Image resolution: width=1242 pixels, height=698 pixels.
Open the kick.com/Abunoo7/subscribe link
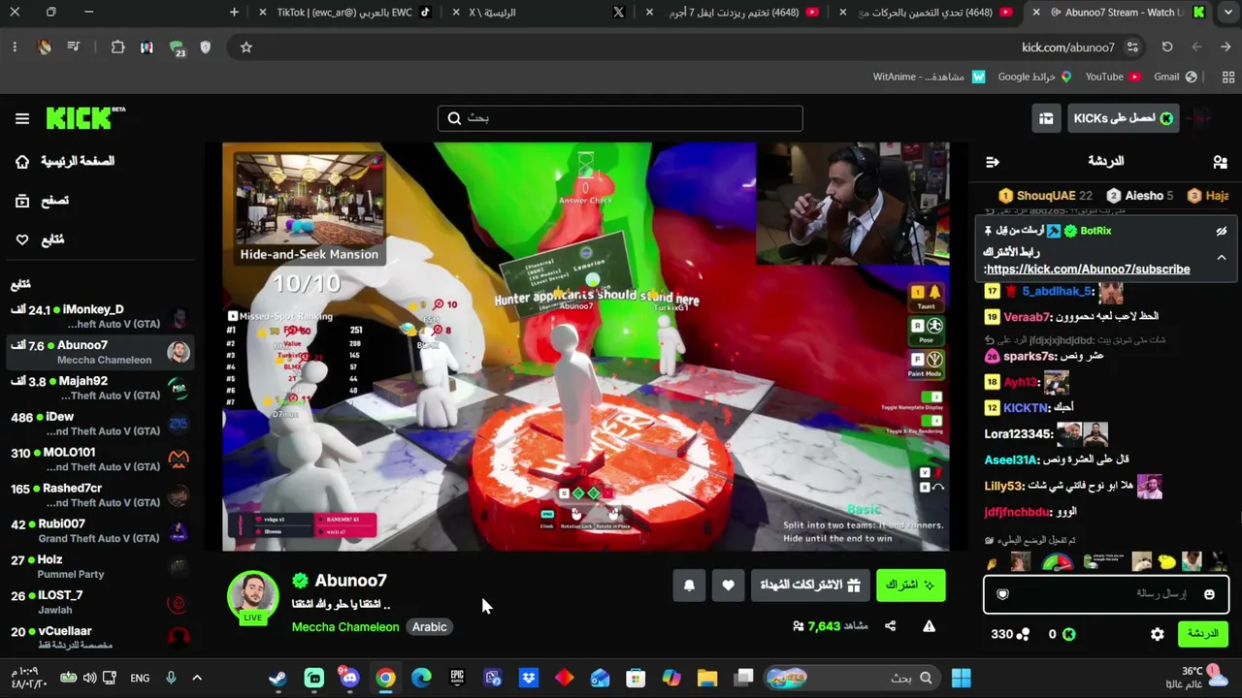coord(1087,269)
